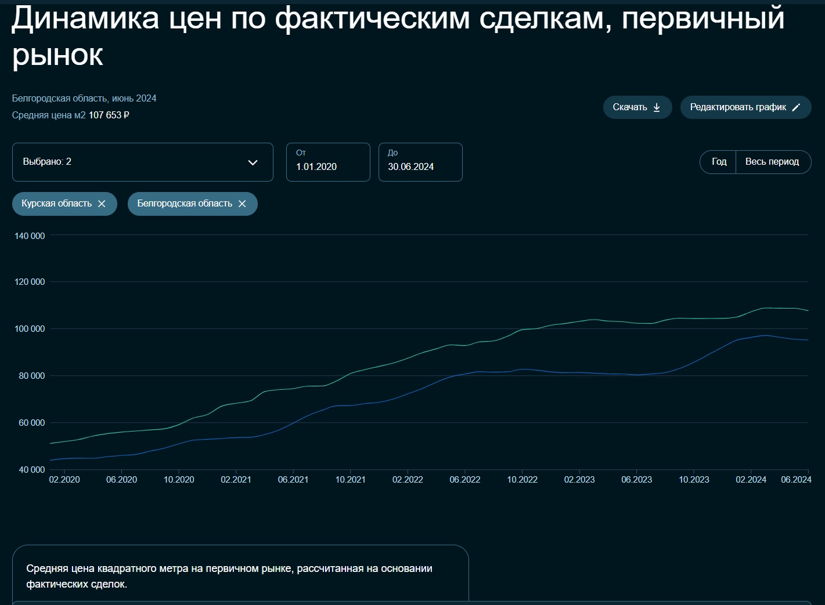This screenshot has height=605, width=825.
Task: Click the 02.2020 x-axis label
Action: click(64, 480)
